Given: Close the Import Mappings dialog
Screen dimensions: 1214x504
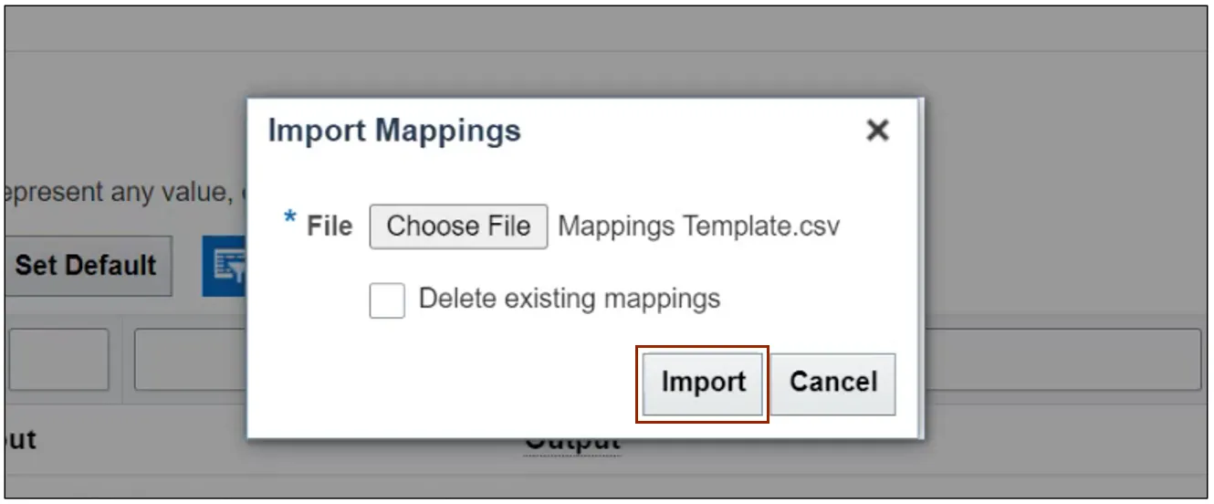Looking at the screenshot, I should click(x=876, y=131).
